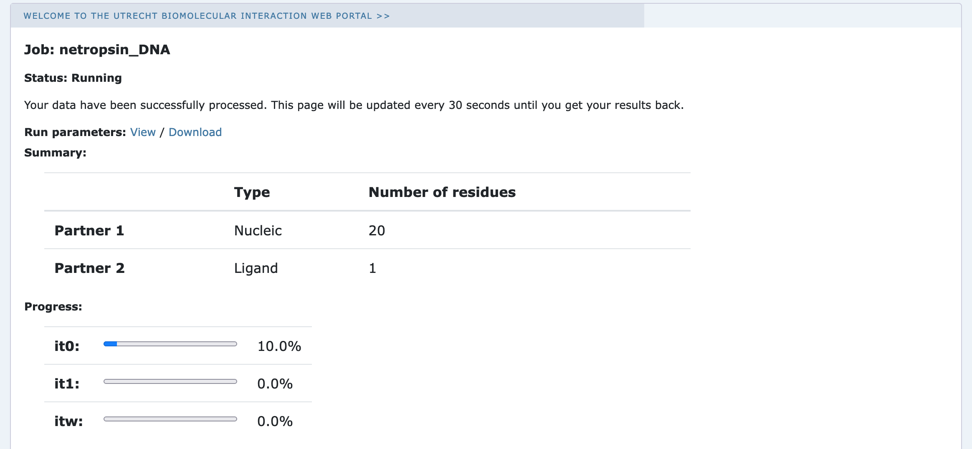The image size is (972, 449).
Task: Click the 20 residues value for Partner 1
Action: tap(377, 230)
